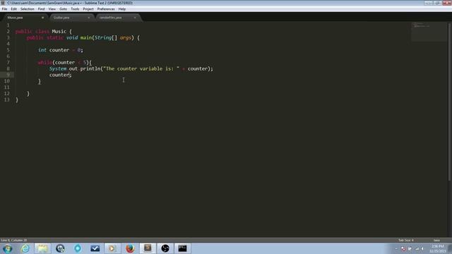Screen dimensions: 452x254
Task: Click the int keyword on line 5
Action: [x=42, y=50]
